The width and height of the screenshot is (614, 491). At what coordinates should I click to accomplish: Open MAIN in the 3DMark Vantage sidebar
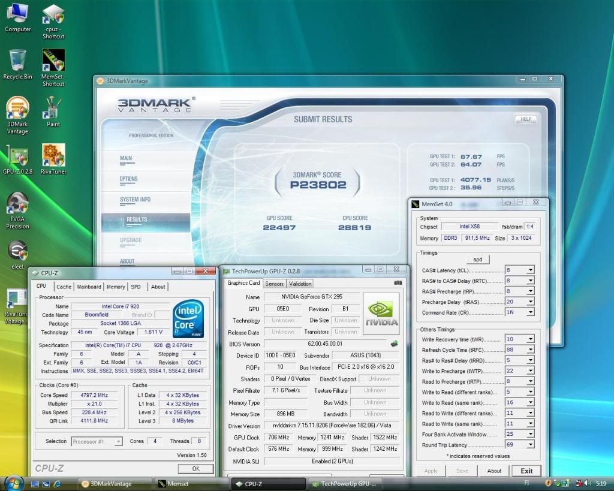point(126,159)
